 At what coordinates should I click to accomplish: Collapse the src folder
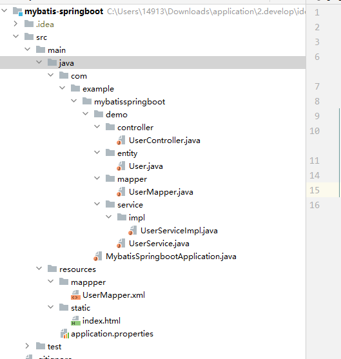click(16, 36)
